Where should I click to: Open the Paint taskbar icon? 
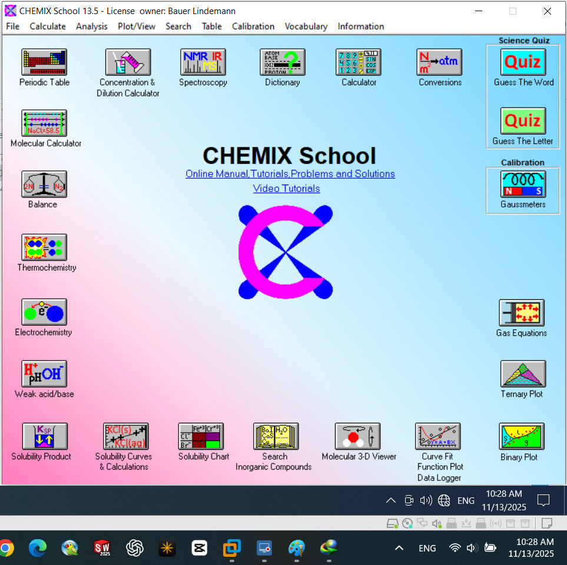coord(297,549)
